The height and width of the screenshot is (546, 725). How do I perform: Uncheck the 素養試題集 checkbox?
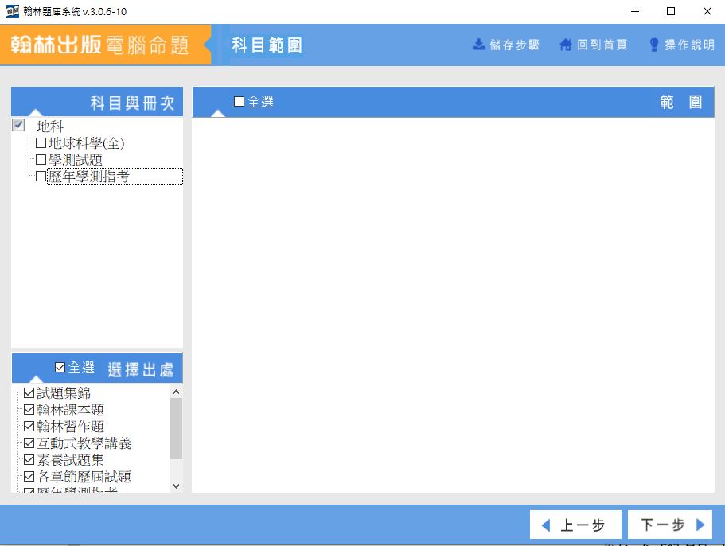tap(29, 459)
